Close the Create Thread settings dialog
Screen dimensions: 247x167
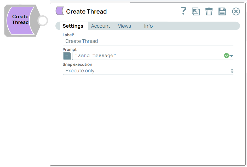pyautogui.click(x=236, y=11)
